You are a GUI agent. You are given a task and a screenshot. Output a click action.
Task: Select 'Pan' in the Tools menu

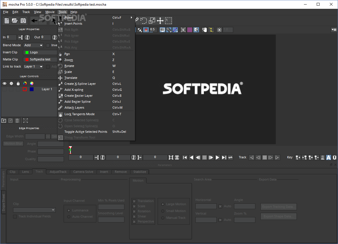[x=96, y=54]
